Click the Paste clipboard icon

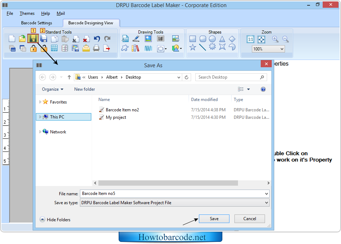65,39
